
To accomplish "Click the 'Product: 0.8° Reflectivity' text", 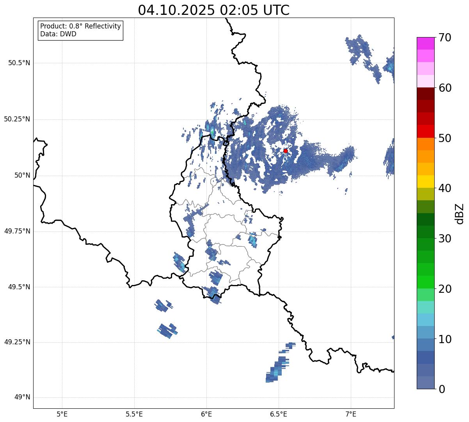I will (81, 26).
